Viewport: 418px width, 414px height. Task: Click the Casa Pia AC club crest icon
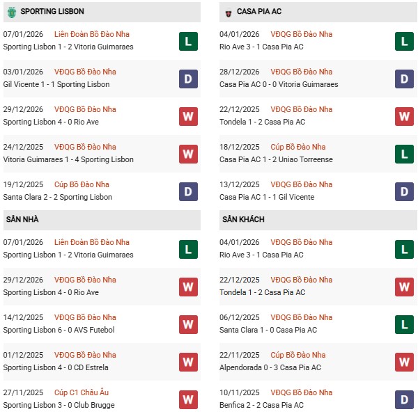click(x=229, y=12)
